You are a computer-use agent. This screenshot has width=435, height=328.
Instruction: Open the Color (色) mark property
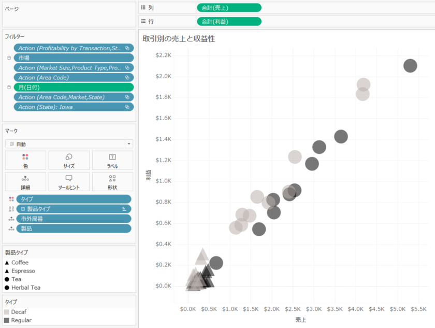(x=25, y=160)
